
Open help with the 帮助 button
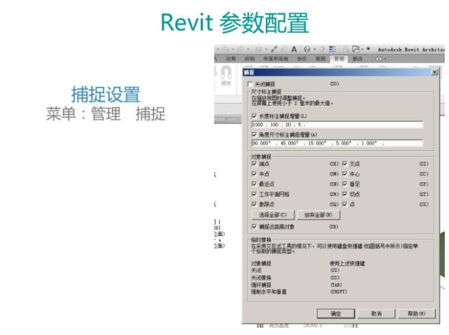pos(416,313)
